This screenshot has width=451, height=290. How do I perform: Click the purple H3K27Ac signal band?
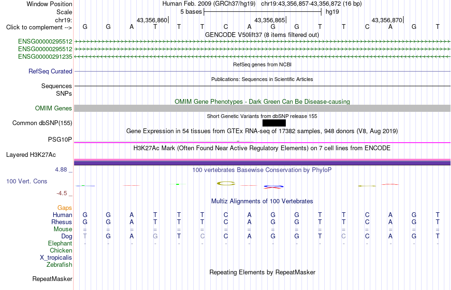(x=262, y=163)
